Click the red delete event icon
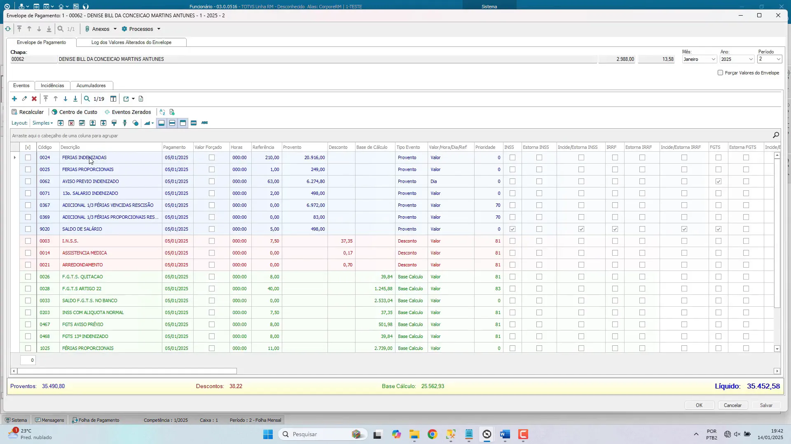The width and height of the screenshot is (791, 444). pyautogui.click(x=34, y=99)
